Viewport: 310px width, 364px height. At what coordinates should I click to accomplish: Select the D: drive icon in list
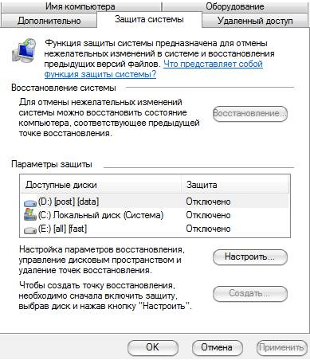(30, 203)
